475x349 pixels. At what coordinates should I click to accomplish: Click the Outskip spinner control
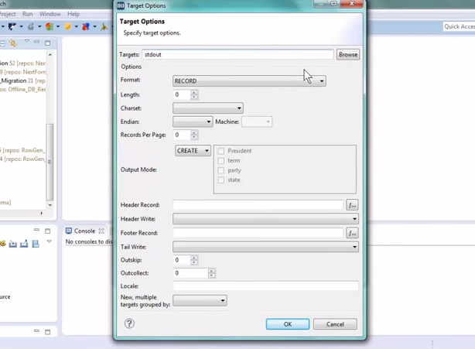point(185,260)
